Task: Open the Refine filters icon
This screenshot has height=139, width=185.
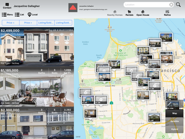Action: pos(167,12)
